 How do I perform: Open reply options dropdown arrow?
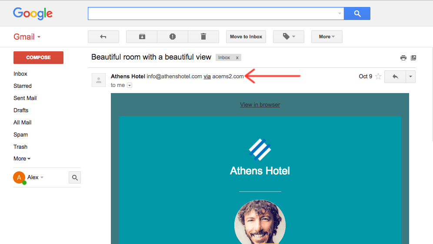[x=410, y=77]
